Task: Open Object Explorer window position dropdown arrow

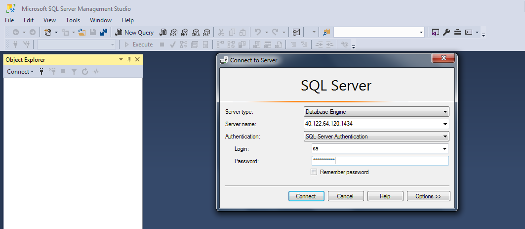Action: [121, 59]
